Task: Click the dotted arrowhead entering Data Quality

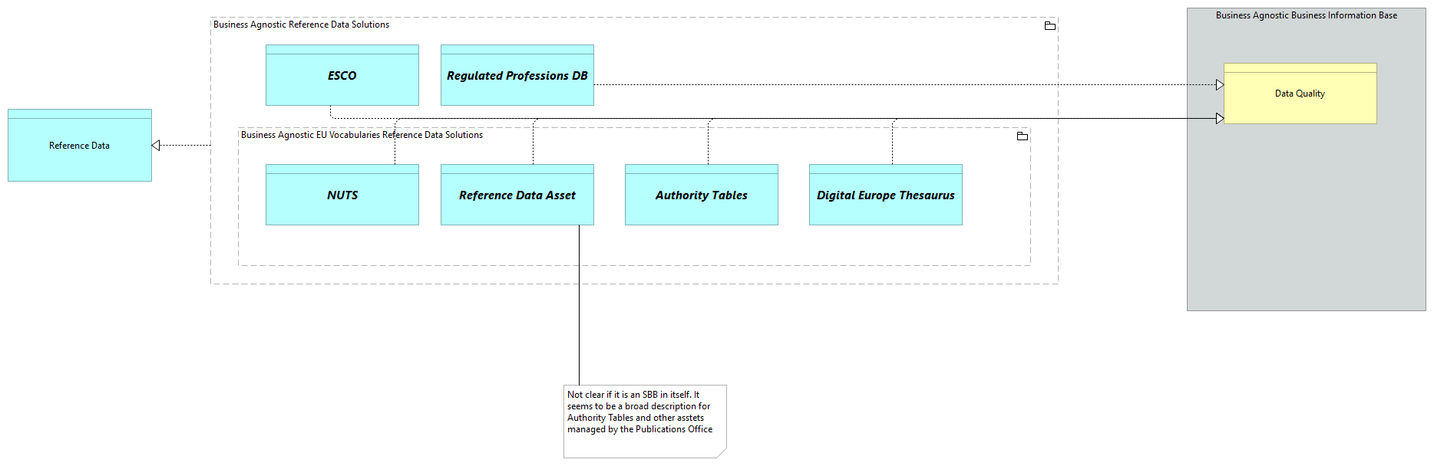Action: pos(1220,85)
